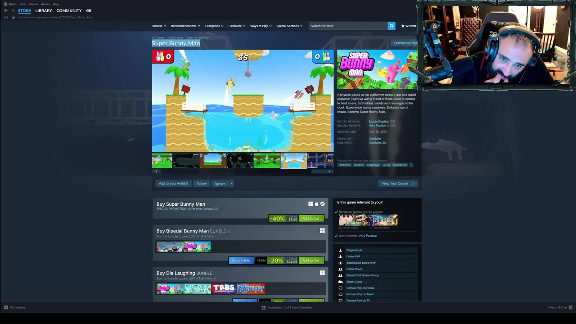
Task: Move thumbnail strip right with arrow
Action: click(x=329, y=171)
